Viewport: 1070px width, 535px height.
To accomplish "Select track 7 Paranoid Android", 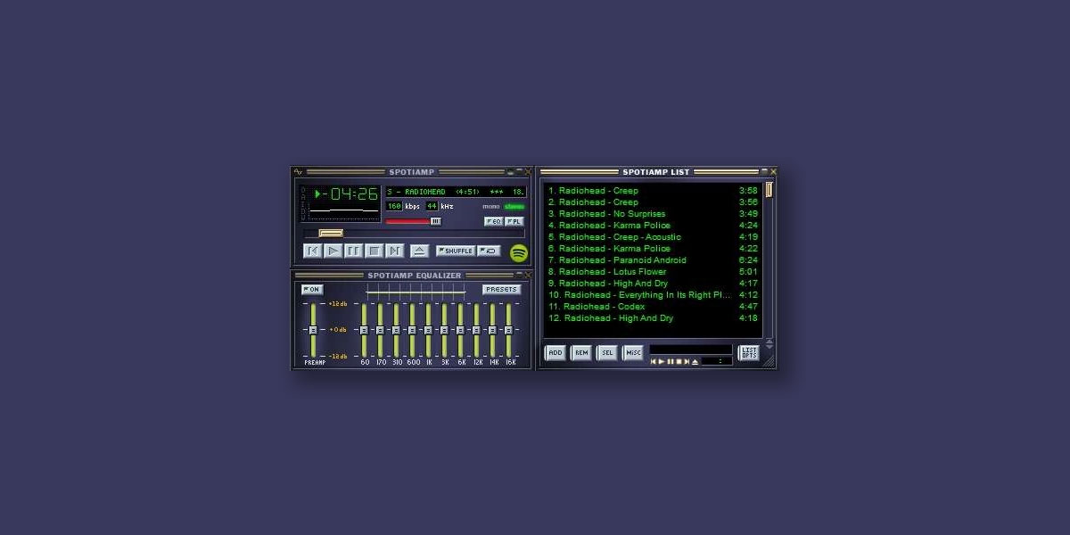I will [653, 259].
